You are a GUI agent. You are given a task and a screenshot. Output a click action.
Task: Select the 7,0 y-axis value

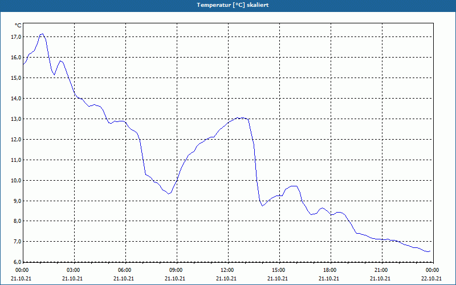point(18,241)
